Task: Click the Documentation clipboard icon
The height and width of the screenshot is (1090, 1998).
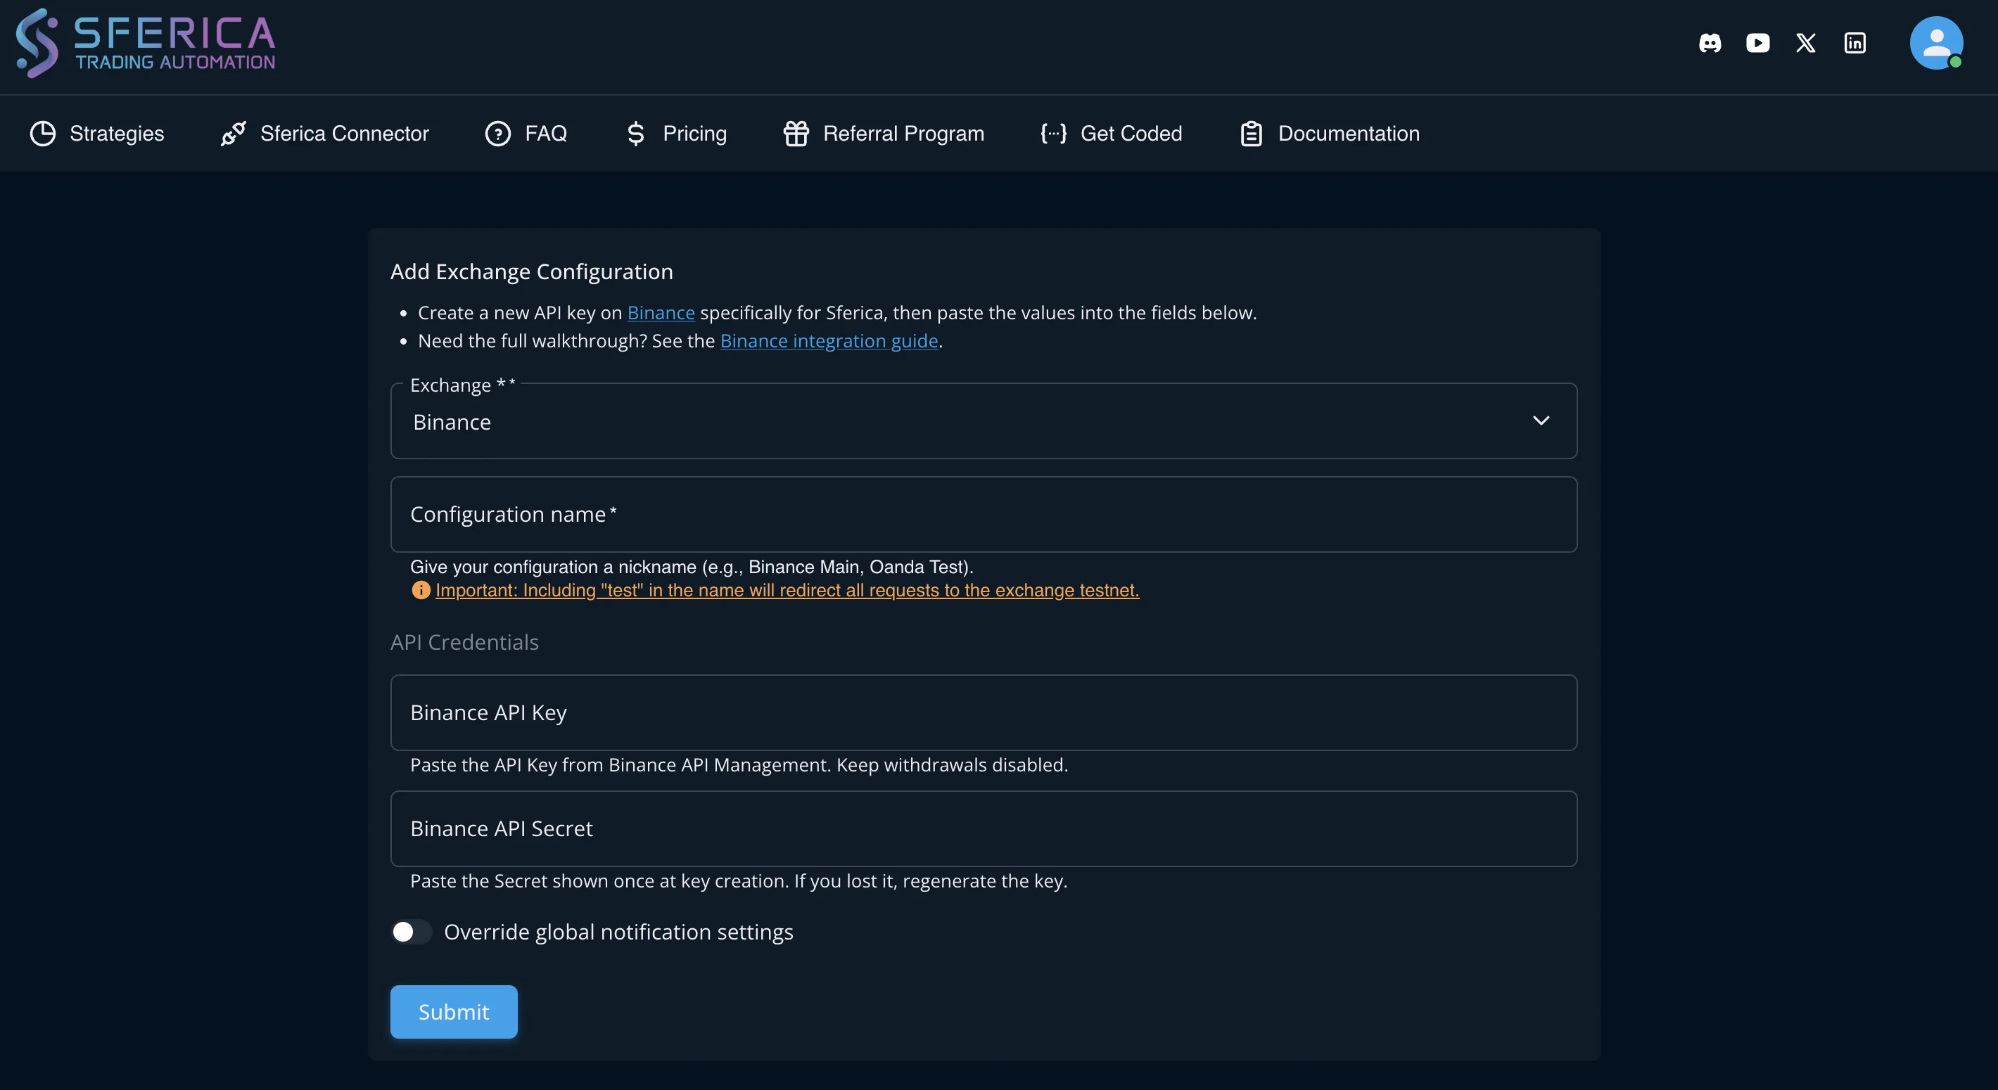Action: (1251, 134)
